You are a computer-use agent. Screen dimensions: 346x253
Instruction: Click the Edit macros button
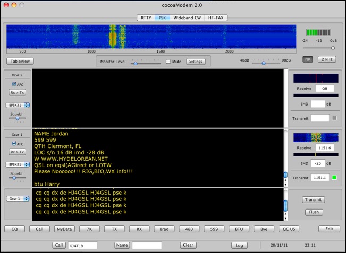coord(329,229)
